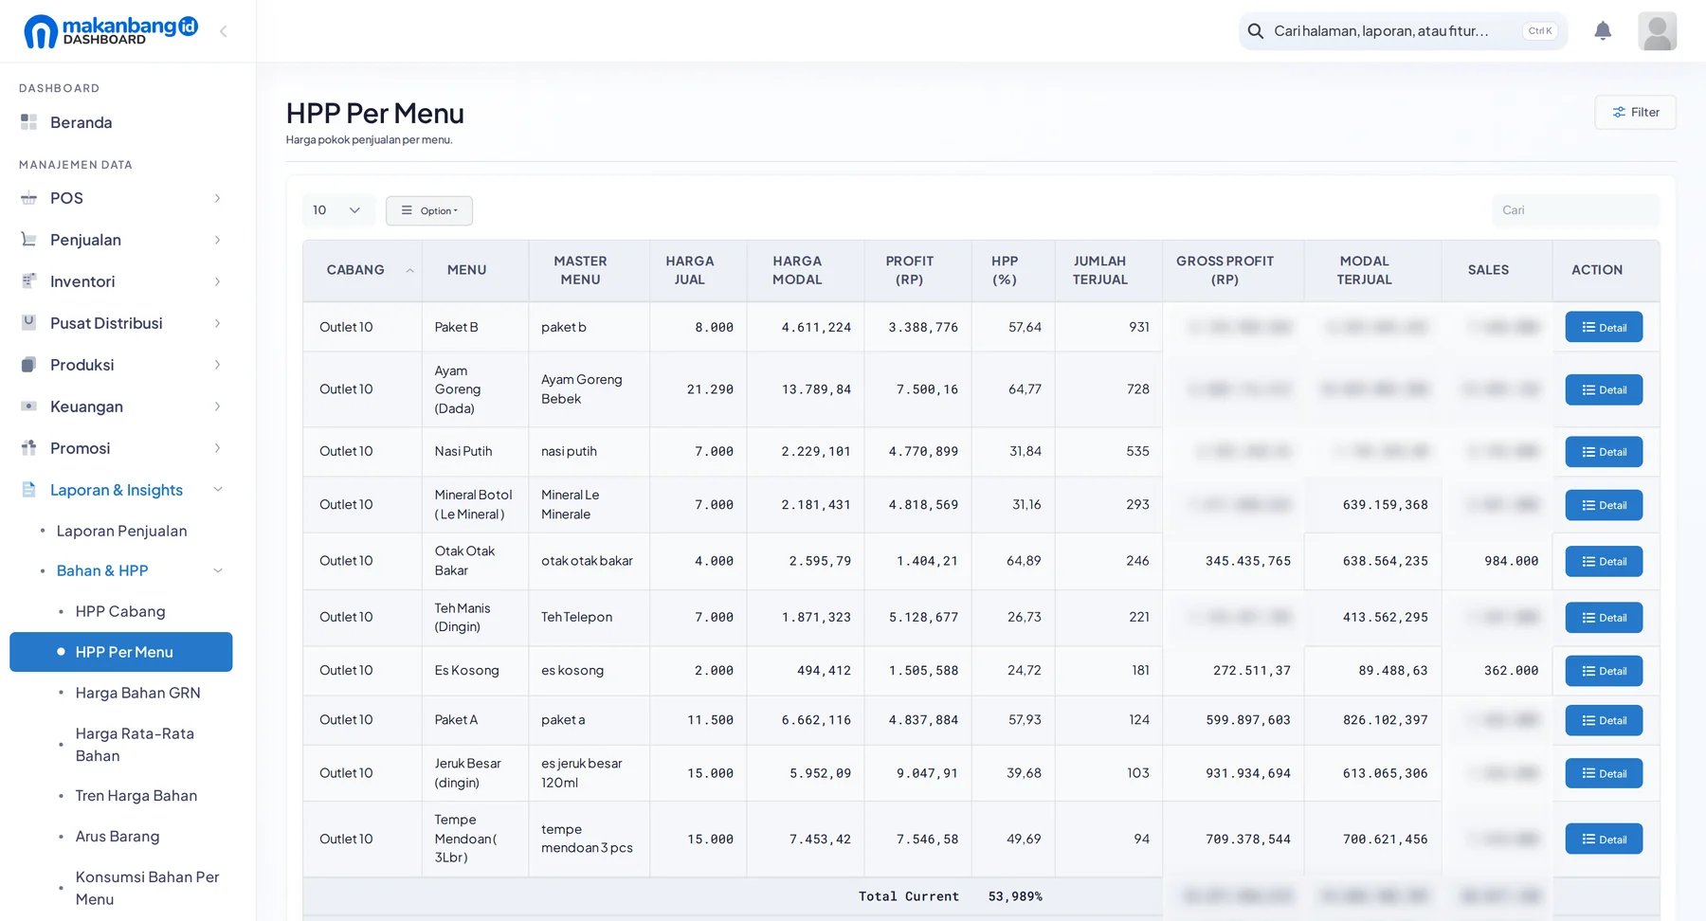Click the Inventori icon
1706x921 pixels.
pos(29,281)
